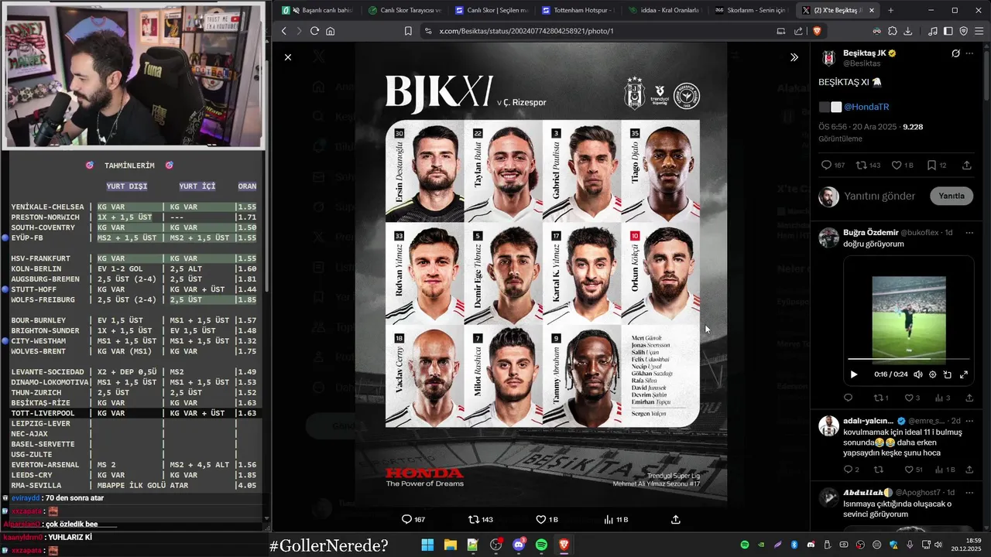The width and height of the screenshot is (991, 557).
Task: Open browser extensions puzzle icon
Action: [x=892, y=31]
